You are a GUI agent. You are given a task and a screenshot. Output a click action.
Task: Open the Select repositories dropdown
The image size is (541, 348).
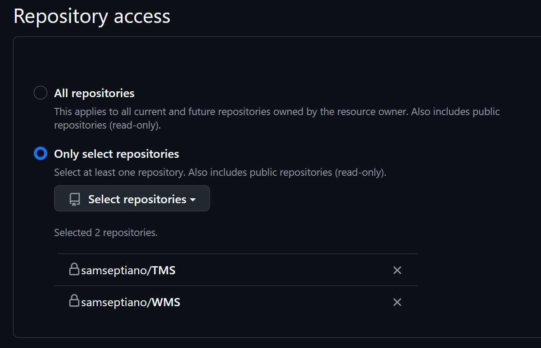132,198
